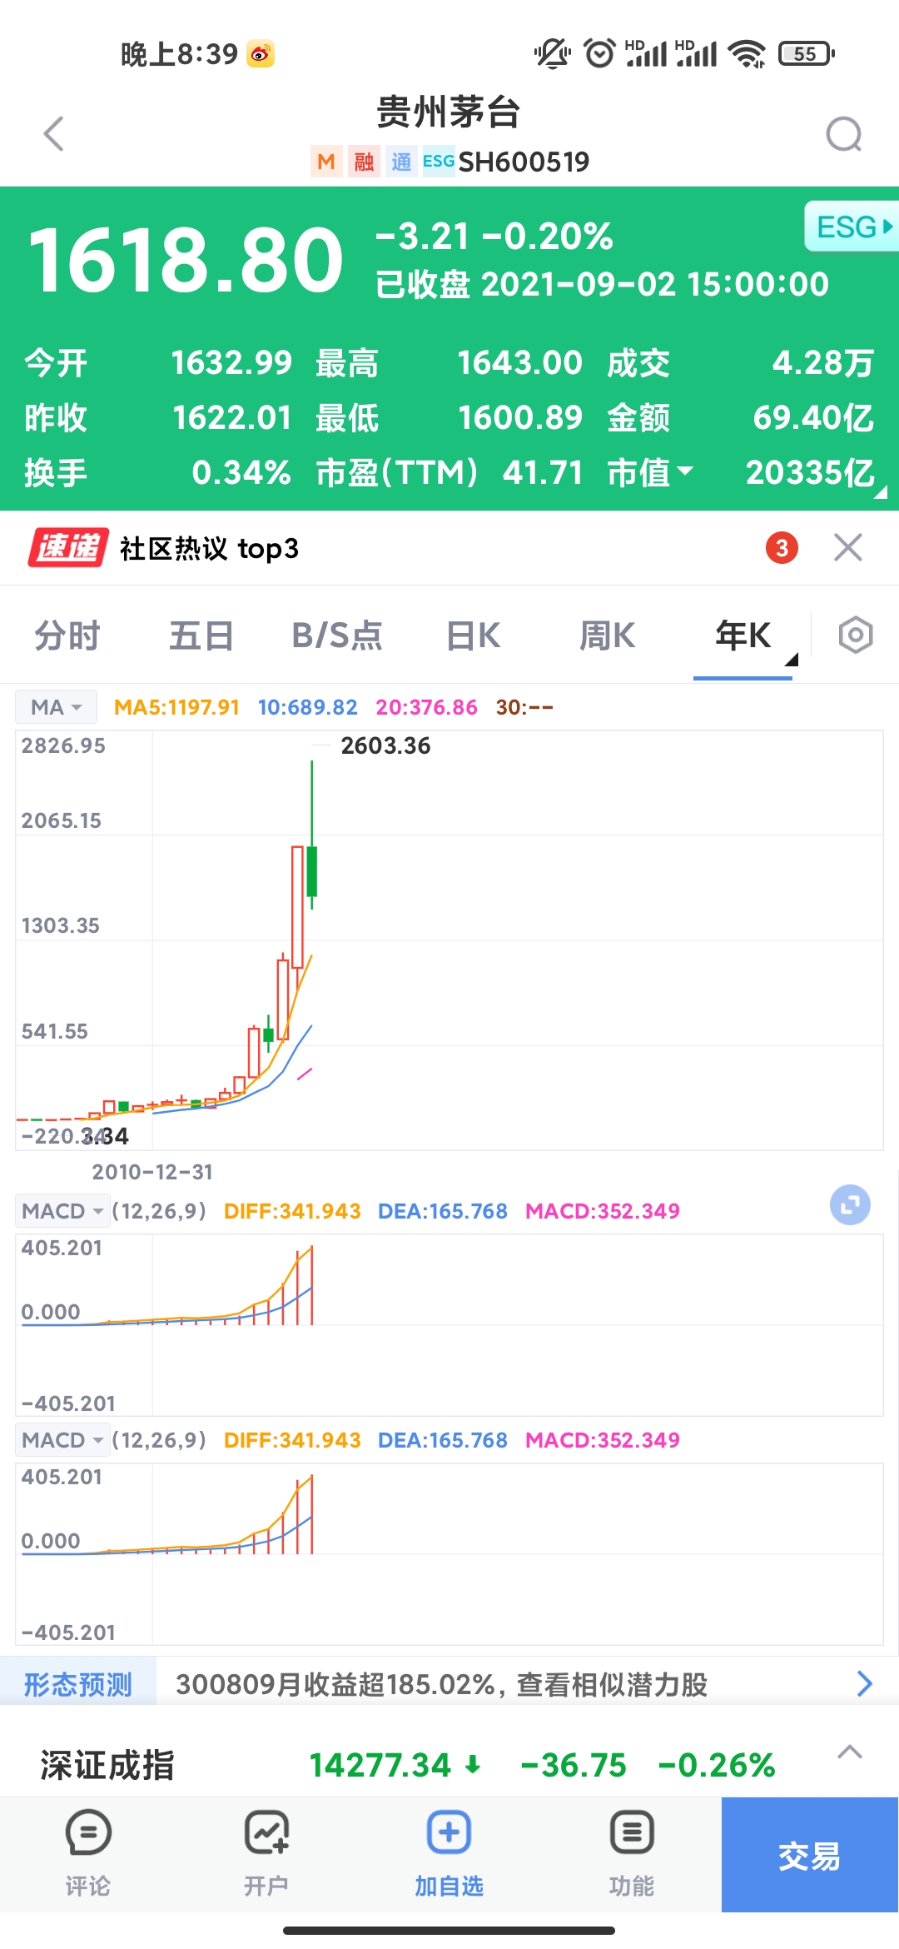Viewport: 899px width, 1949px height.
Task: Open the ESG panel button
Action: coord(852,227)
